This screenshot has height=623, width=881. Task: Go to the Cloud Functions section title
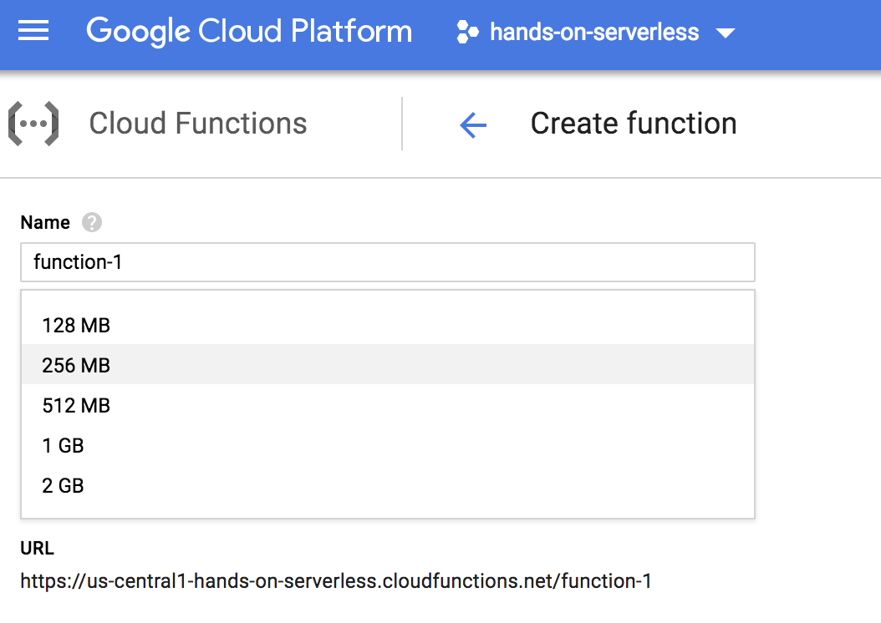198,124
